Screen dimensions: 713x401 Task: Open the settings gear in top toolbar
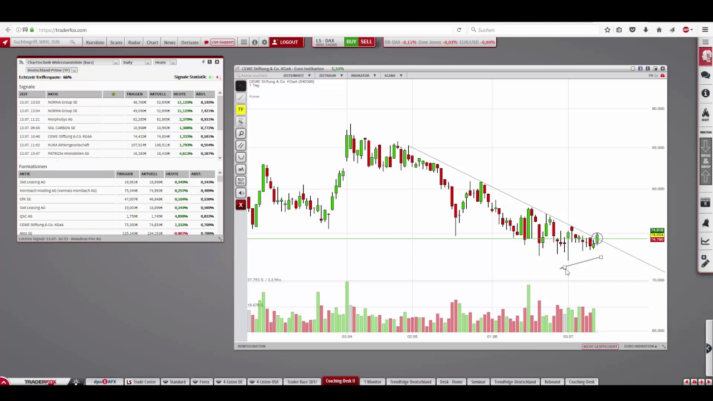point(265,42)
